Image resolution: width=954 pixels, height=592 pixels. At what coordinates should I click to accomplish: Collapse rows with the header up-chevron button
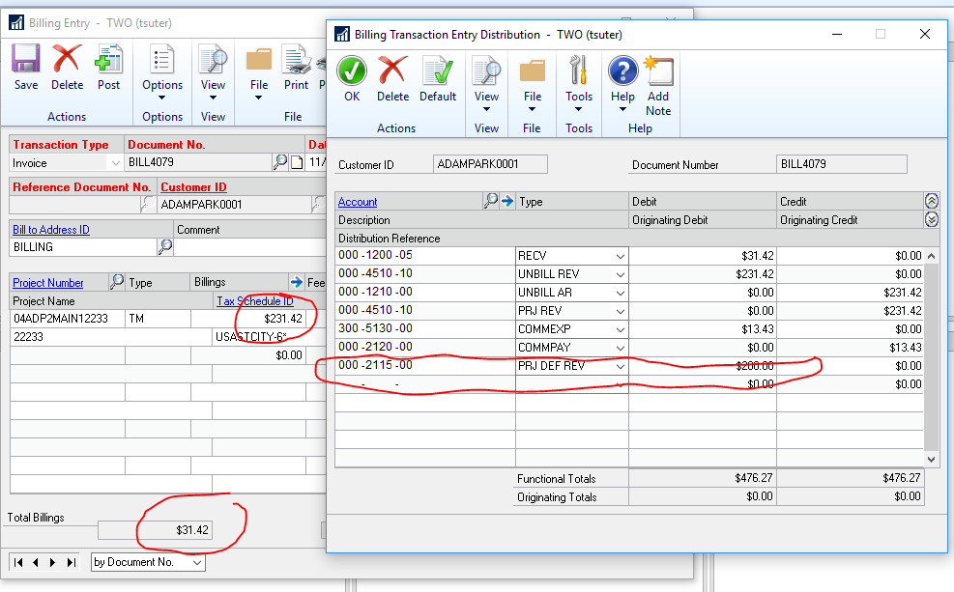931,201
